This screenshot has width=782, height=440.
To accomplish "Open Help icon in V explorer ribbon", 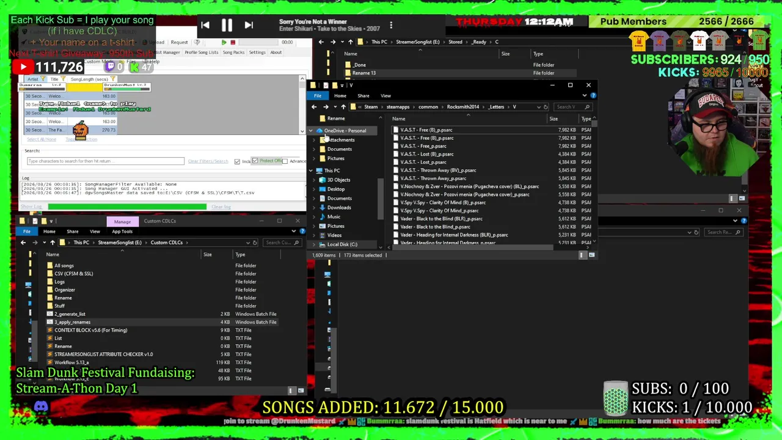I will [x=593, y=95].
